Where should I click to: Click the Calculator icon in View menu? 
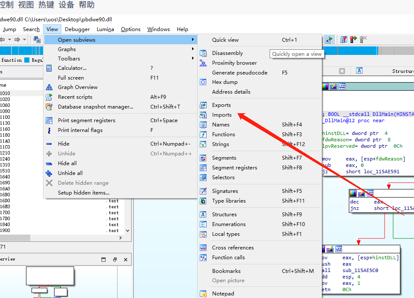pyautogui.click(x=49, y=68)
